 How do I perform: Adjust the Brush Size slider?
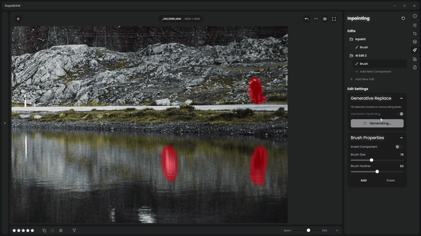pyautogui.click(x=377, y=160)
